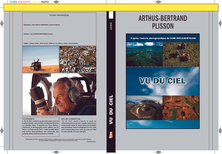Click the lower registration mark on right edge
222x154 pixels.
pos(220,130)
